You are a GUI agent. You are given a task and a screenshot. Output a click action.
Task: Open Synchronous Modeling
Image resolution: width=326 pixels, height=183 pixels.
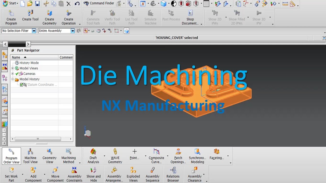pyautogui.click(x=197, y=156)
